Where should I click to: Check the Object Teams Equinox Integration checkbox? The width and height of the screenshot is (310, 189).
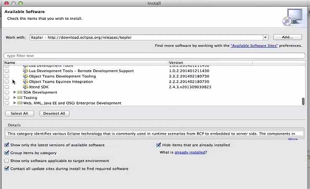(x=7, y=82)
